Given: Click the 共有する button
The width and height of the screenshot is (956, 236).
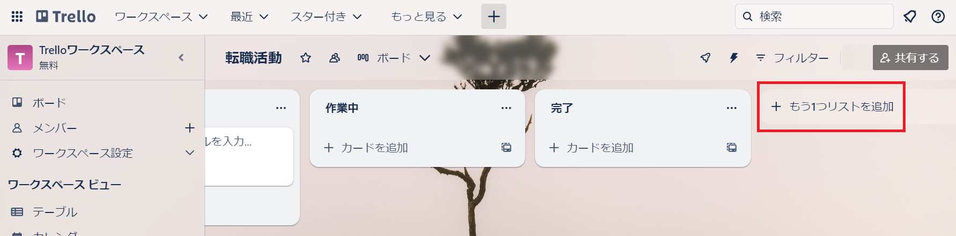Looking at the screenshot, I should [910, 58].
